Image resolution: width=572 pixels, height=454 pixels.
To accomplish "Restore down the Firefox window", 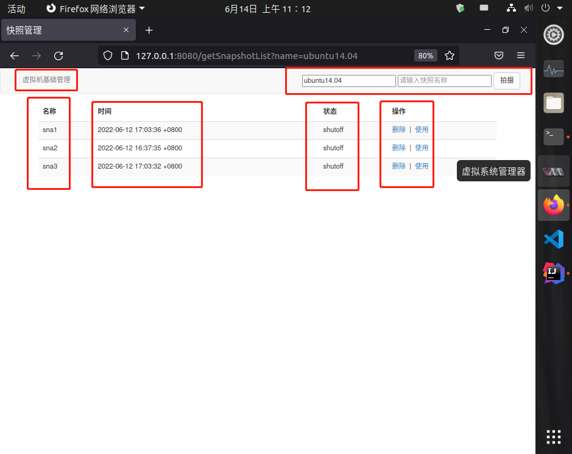I will (x=505, y=30).
